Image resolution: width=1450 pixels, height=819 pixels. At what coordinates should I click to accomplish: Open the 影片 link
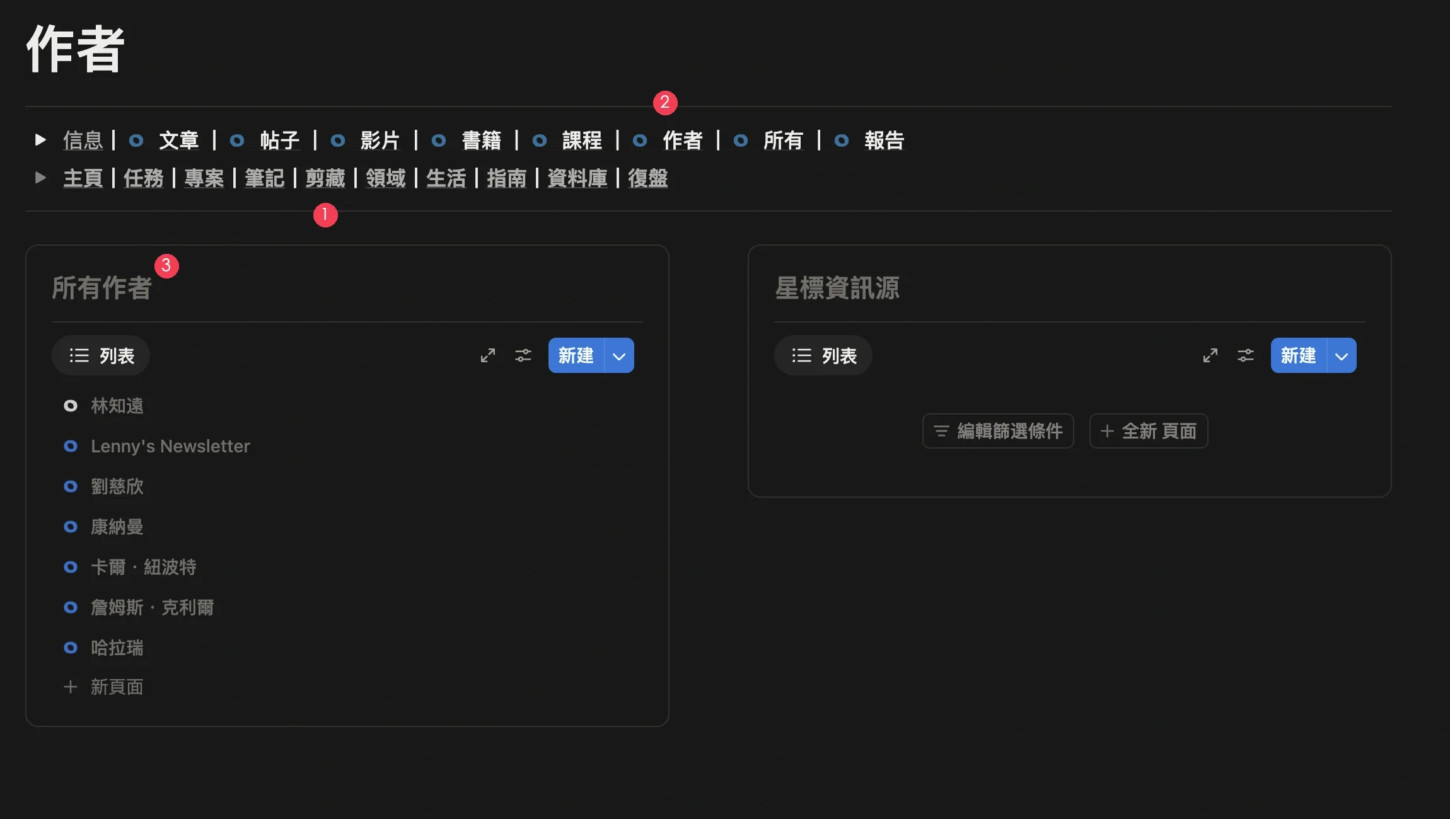pos(380,140)
